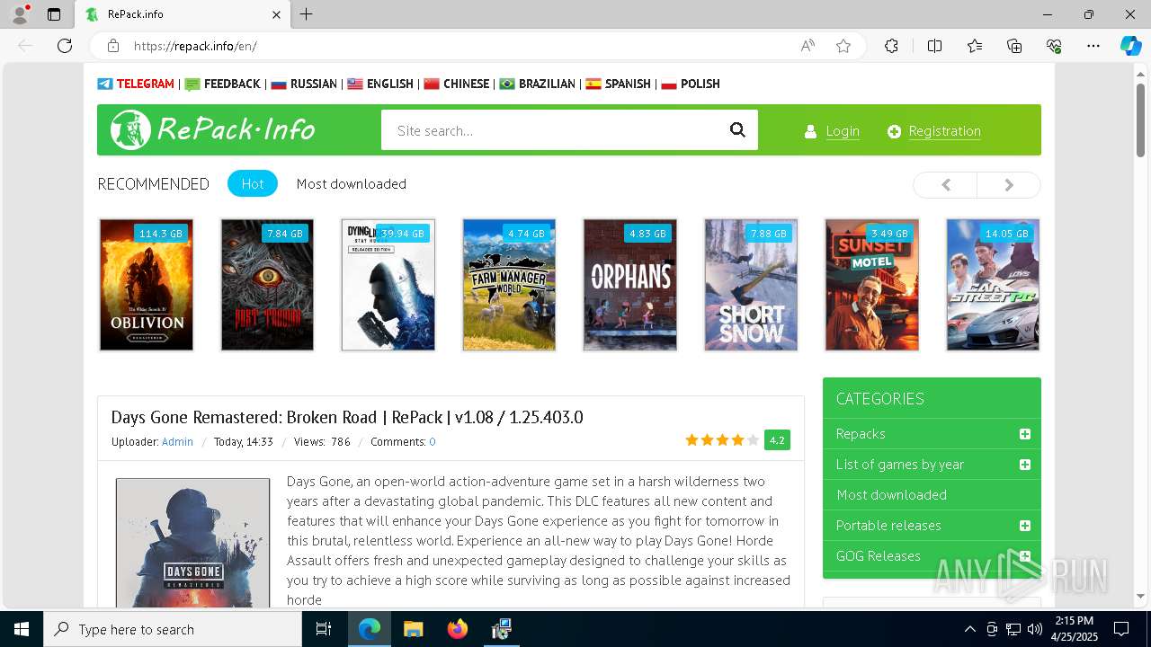Open the Repacks category link
Image resolution: width=1151 pixels, height=647 pixels.
click(861, 433)
